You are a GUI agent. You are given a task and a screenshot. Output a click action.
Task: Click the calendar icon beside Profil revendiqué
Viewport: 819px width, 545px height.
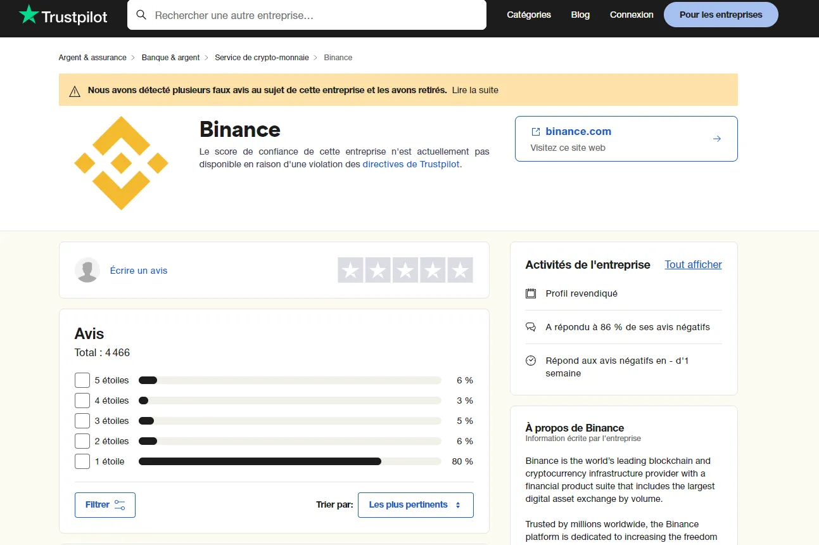point(531,293)
